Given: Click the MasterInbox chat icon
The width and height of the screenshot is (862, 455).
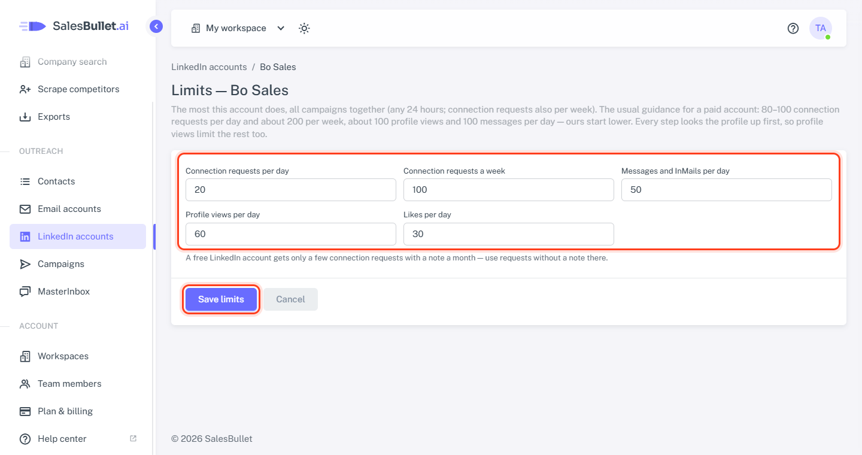Looking at the screenshot, I should pyautogui.click(x=25, y=292).
